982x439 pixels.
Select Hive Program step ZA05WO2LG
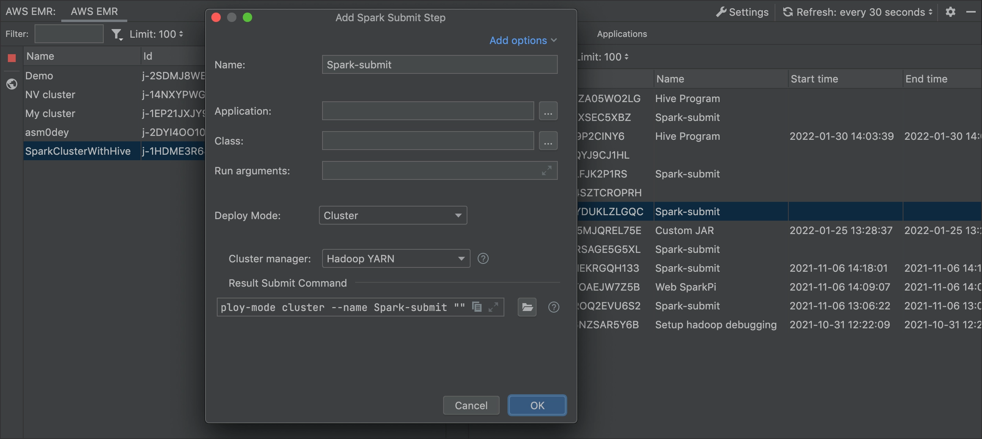[x=779, y=99]
